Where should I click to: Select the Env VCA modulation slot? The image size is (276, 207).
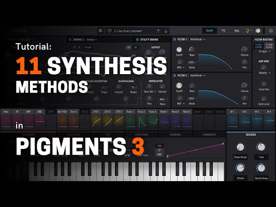pyautogui.click(x=63, y=120)
